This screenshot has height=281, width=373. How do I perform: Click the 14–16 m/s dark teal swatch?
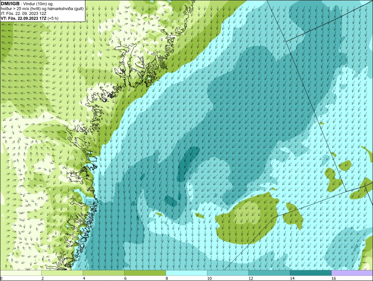(x=310, y=273)
